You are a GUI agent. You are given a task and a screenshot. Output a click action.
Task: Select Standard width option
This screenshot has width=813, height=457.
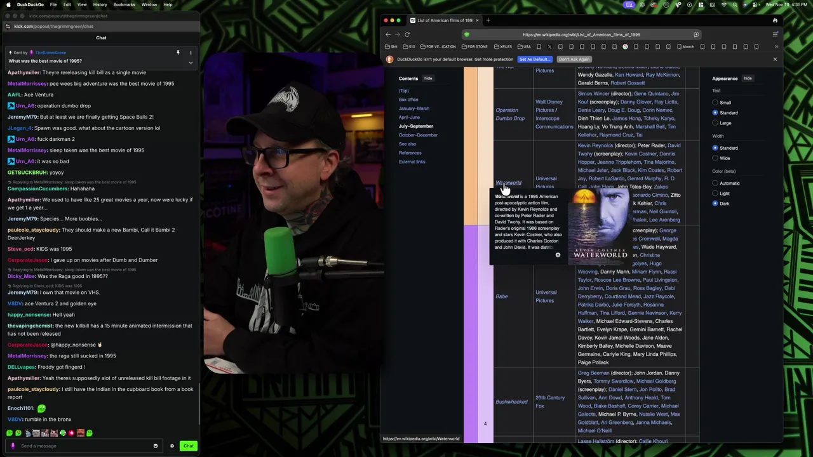(715, 148)
